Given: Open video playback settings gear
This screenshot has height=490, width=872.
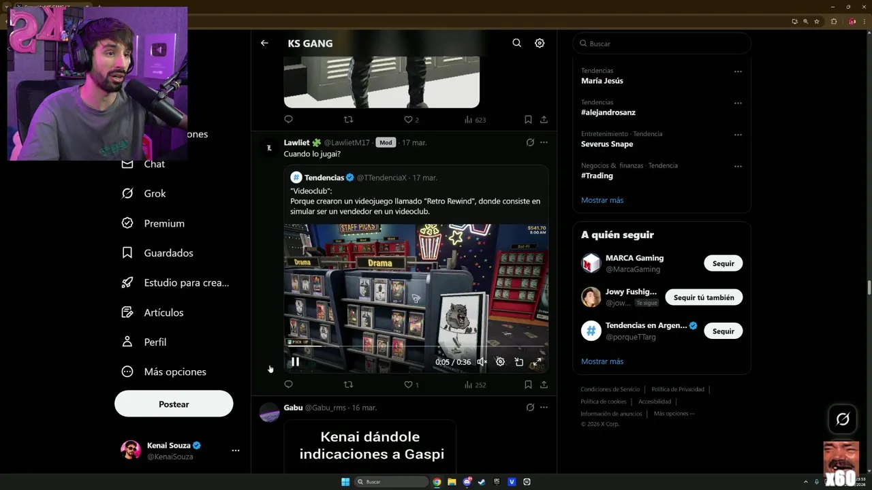Looking at the screenshot, I should (x=500, y=362).
